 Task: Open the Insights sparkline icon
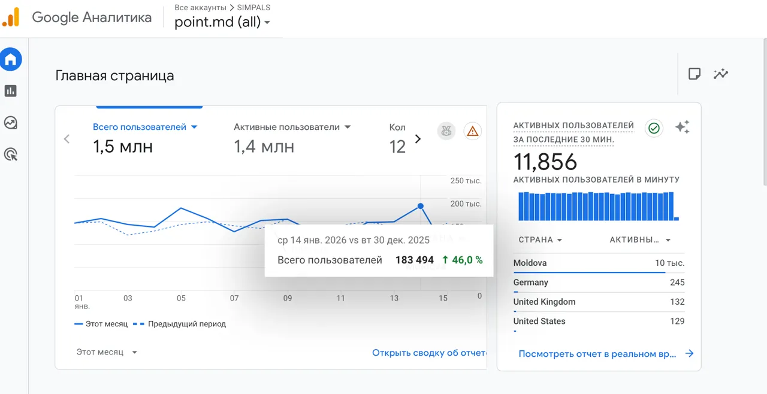click(x=721, y=74)
